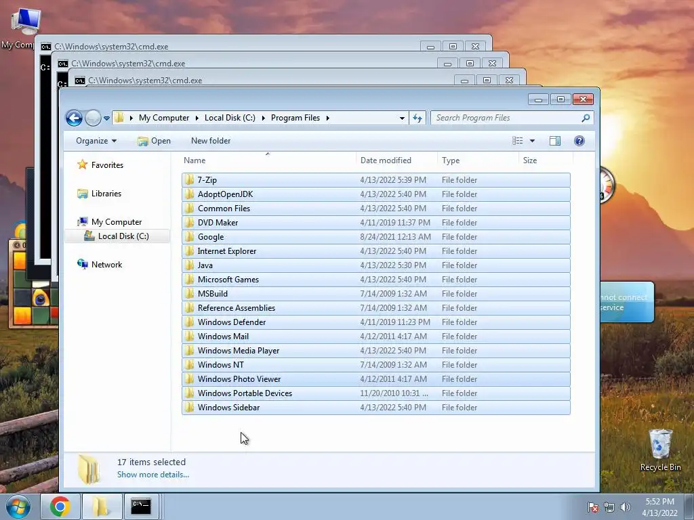Select Network in navigation pane

point(106,265)
